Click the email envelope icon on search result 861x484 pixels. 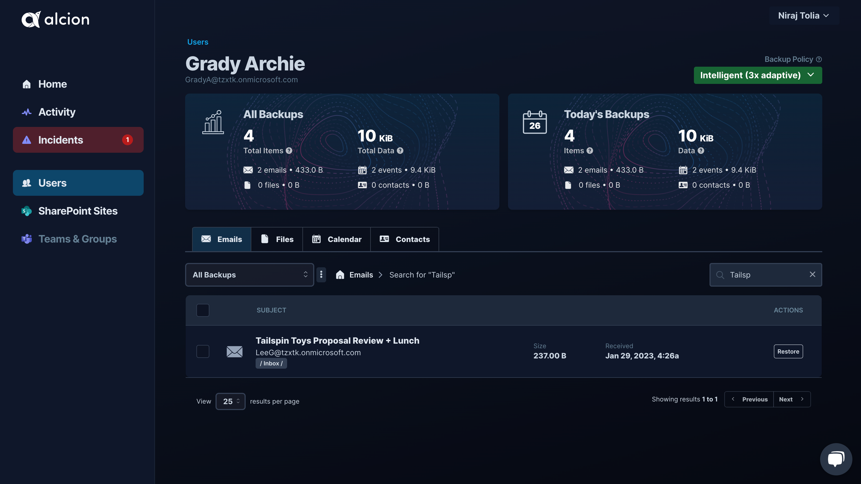pos(234,351)
